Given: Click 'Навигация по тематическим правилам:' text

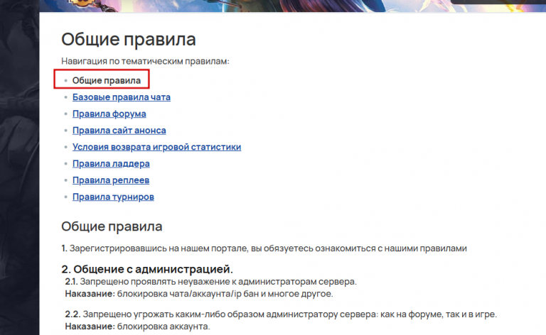Looking at the screenshot, I should pos(145,62).
